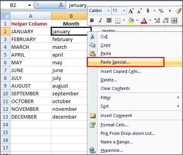The width and height of the screenshot is (183, 155).
Task: Click the Format Cells icon
Action: [x=92, y=125]
